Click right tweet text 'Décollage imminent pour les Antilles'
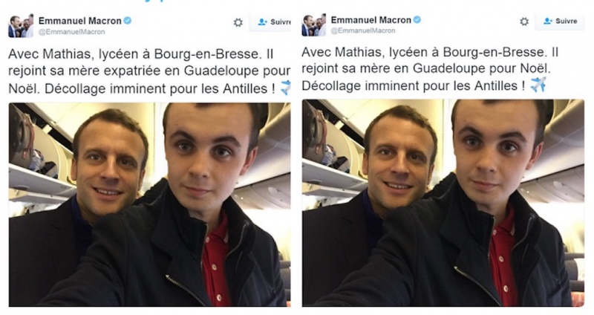 (410, 85)
